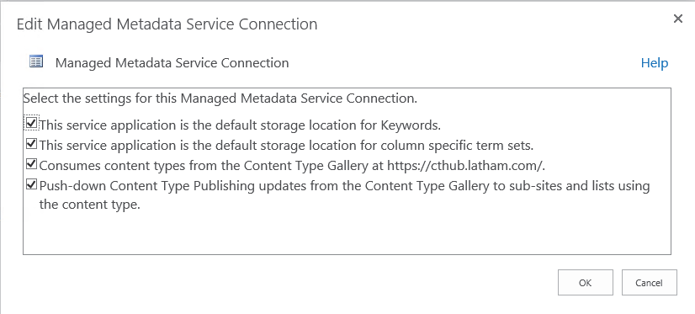Uncheck Push-down Content Type Publishing updates checkbox
695x314 pixels.
pos(31,184)
